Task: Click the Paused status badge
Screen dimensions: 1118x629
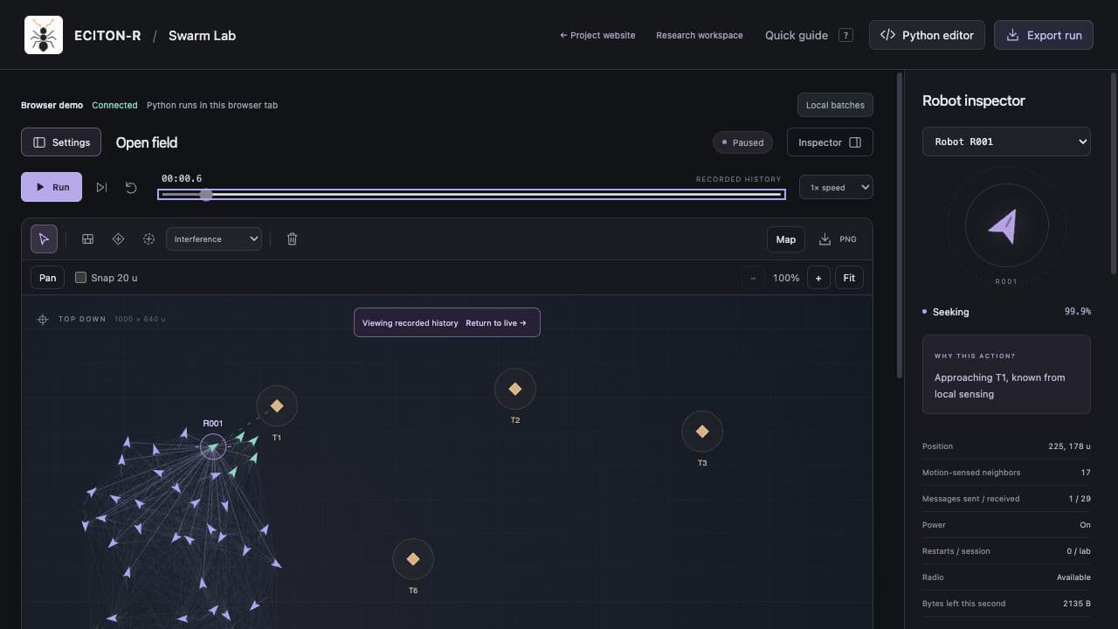Action: pos(743,142)
